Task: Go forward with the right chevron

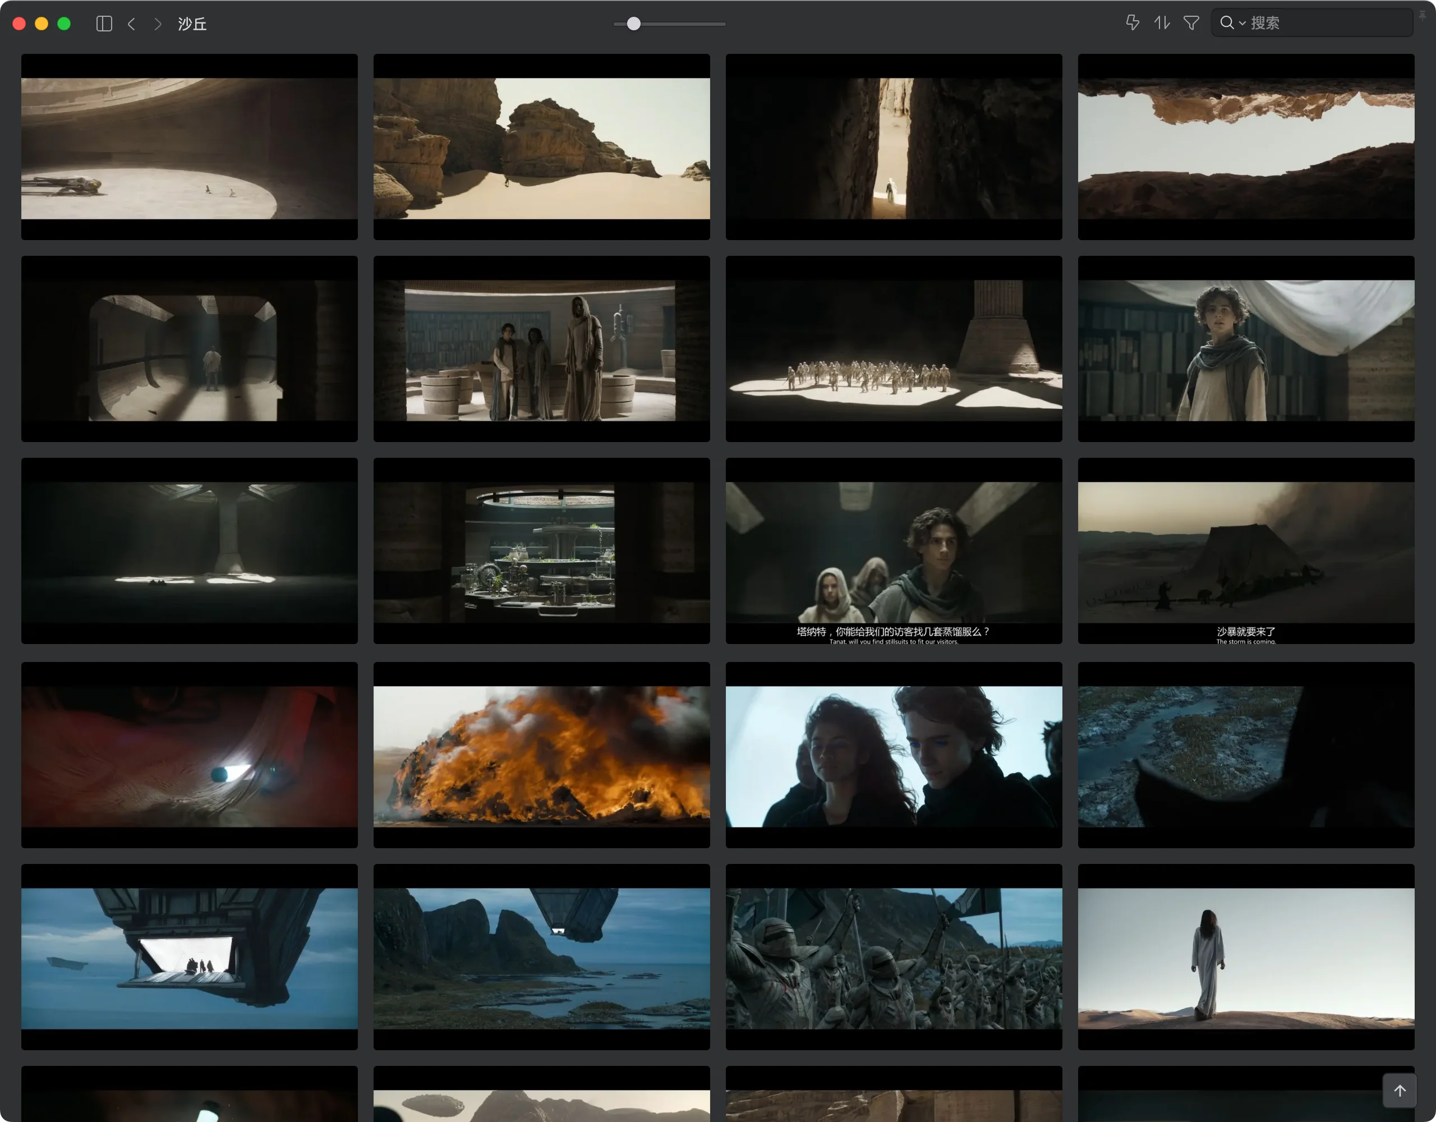Action: coord(158,24)
